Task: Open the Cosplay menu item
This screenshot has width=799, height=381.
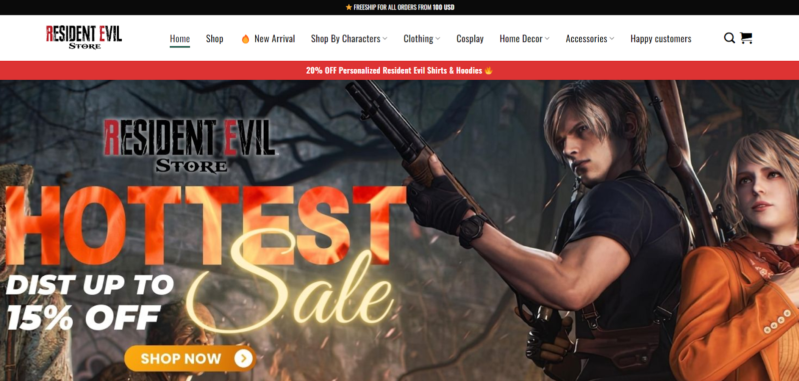Action: [470, 39]
